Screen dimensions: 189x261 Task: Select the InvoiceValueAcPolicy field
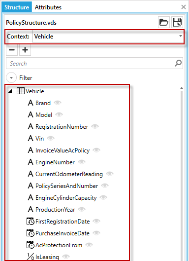[x=63, y=150]
